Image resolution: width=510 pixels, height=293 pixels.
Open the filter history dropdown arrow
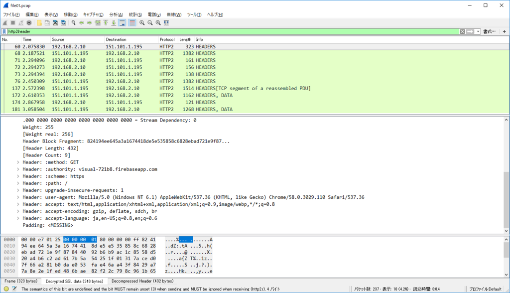(478, 31)
